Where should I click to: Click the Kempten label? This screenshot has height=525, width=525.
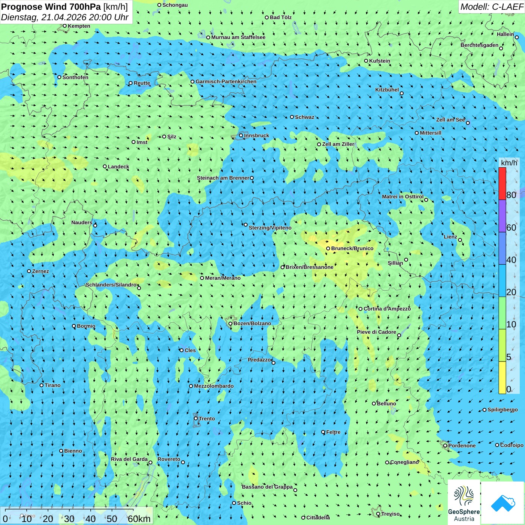[x=79, y=26]
